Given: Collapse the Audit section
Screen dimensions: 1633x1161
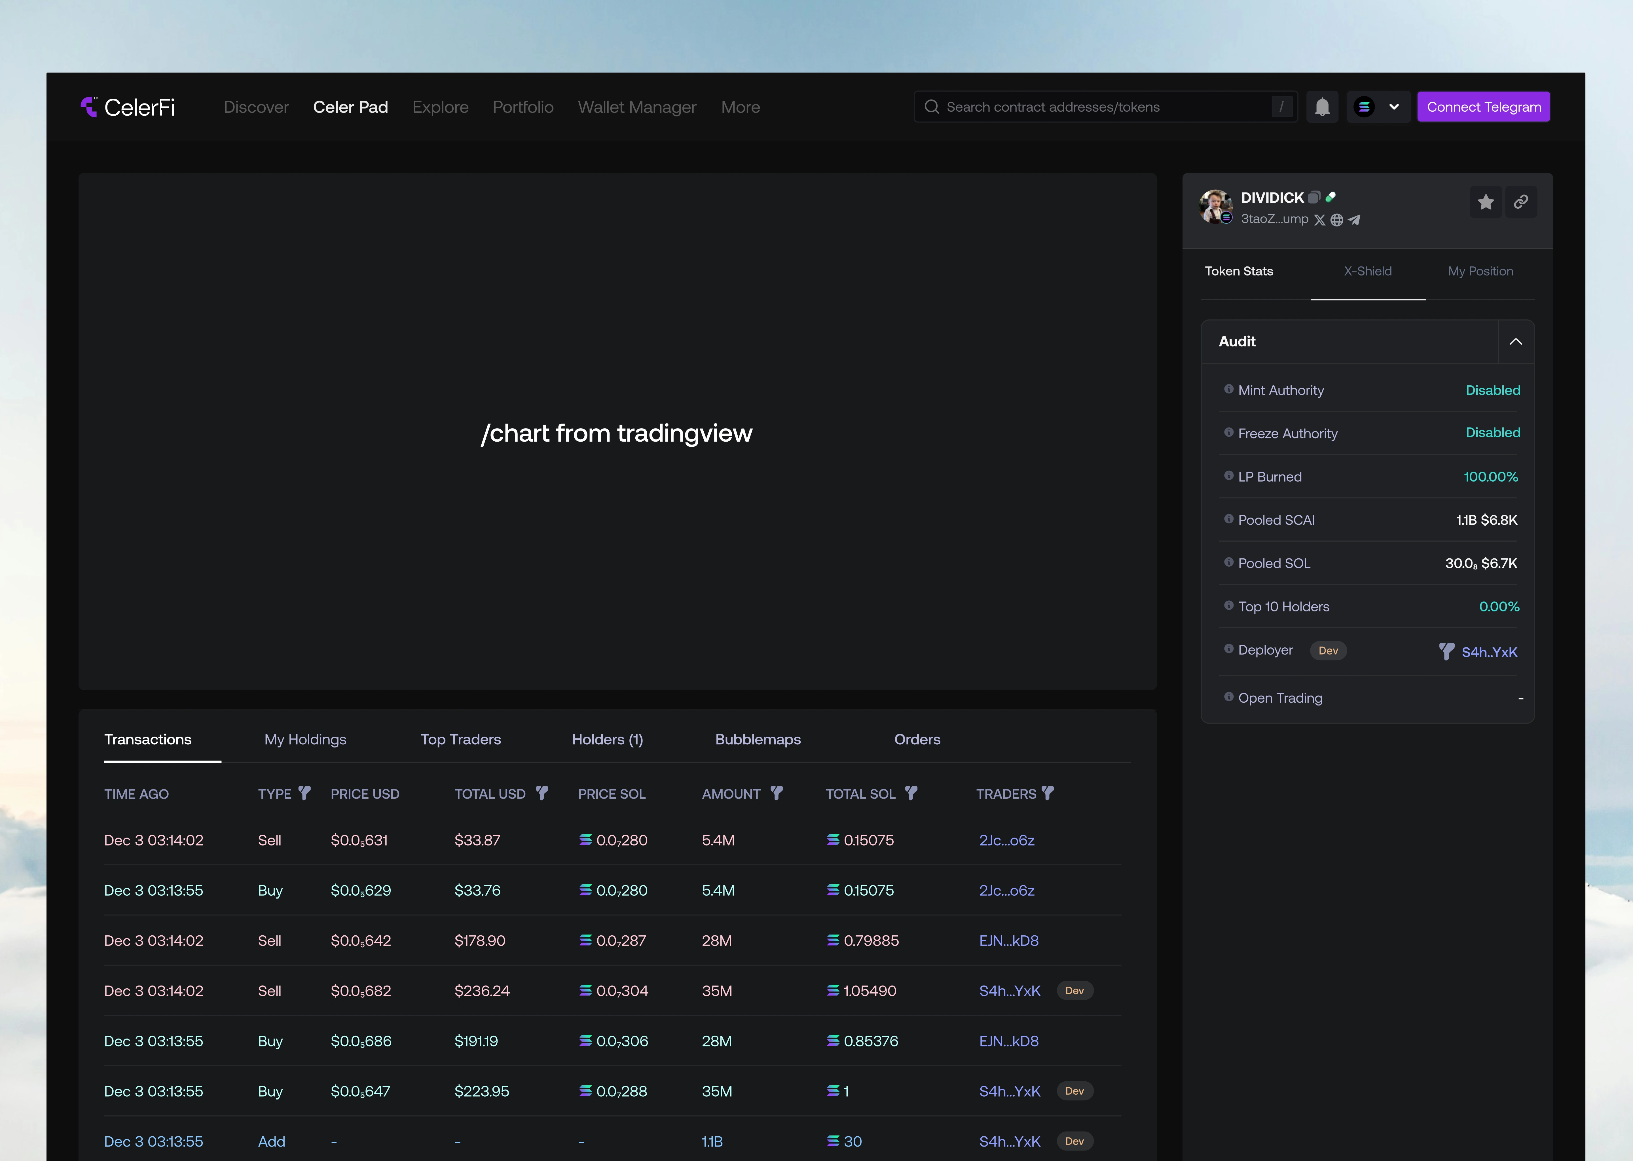Looking at the screenshot, I should 1516,342.
